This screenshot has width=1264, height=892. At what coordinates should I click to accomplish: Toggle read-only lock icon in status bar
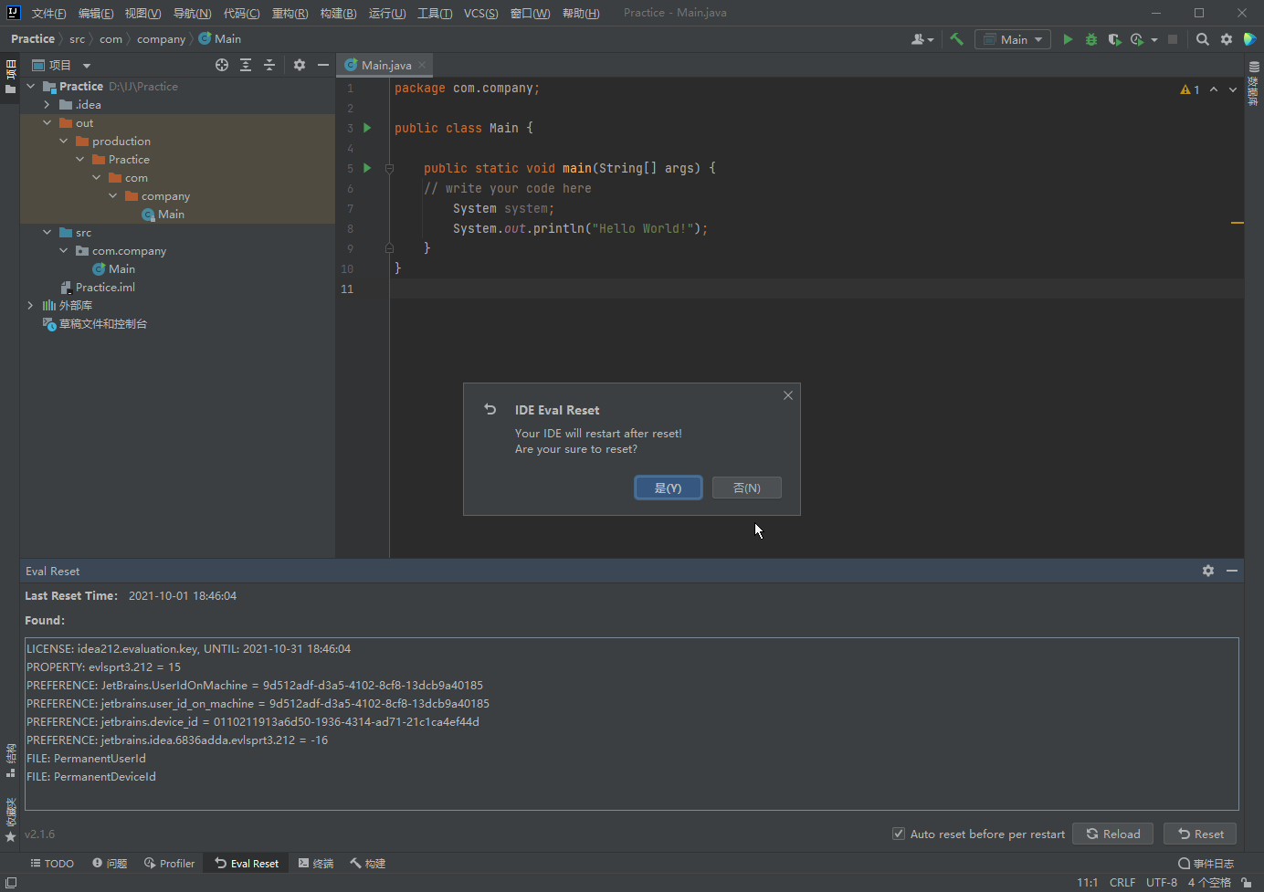[x=1247, y=883]
